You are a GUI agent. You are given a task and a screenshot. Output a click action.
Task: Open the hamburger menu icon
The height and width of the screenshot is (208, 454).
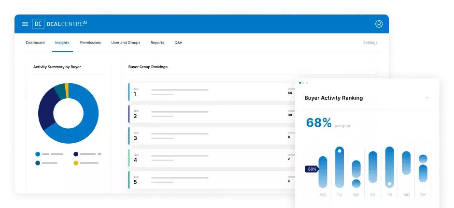pos(25,24)
